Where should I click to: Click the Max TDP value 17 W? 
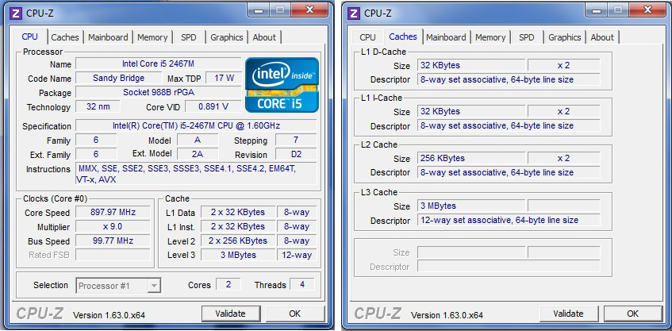(225, 78)
